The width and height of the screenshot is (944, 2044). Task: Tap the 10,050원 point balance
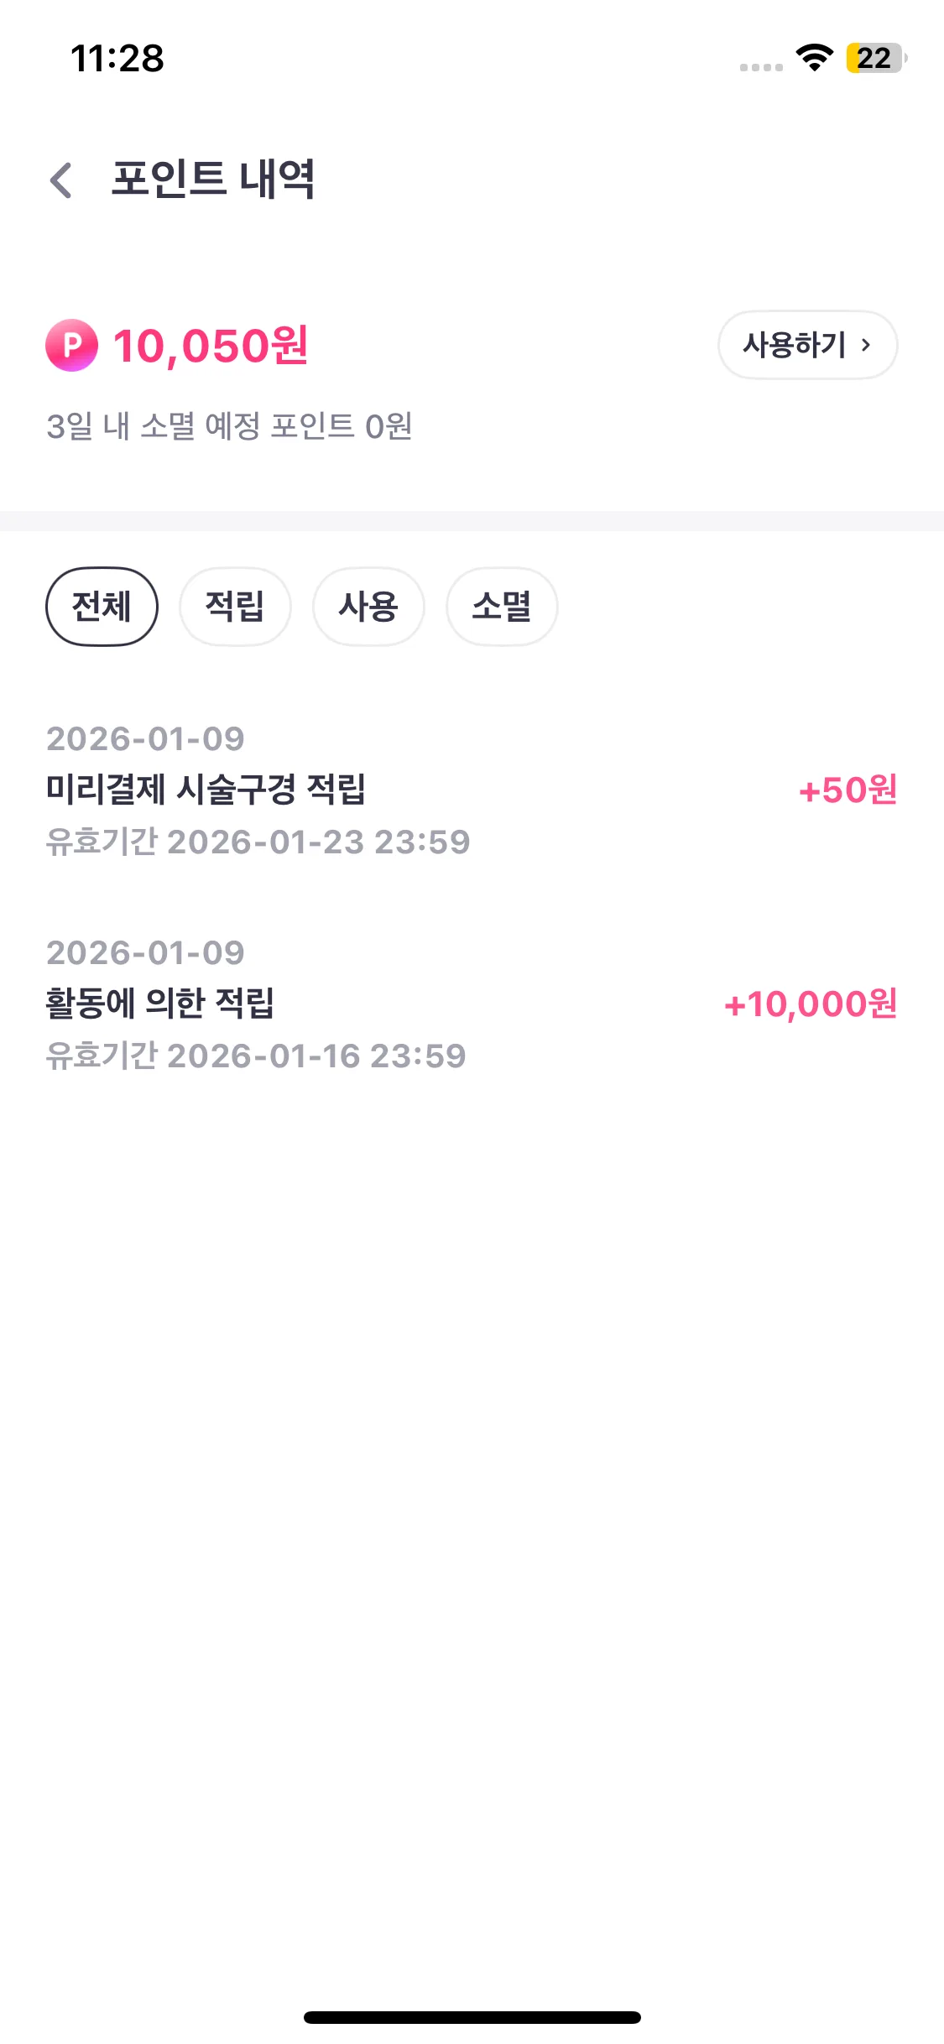(211, 346)
